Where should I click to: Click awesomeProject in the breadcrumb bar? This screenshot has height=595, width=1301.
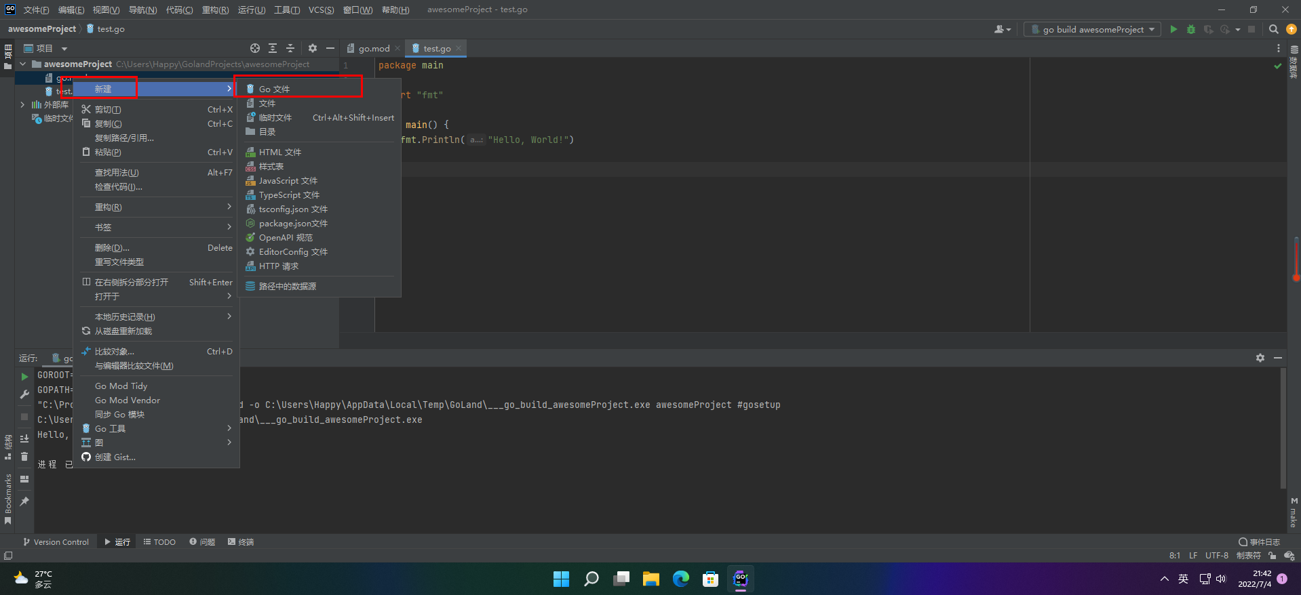(42, 29)
